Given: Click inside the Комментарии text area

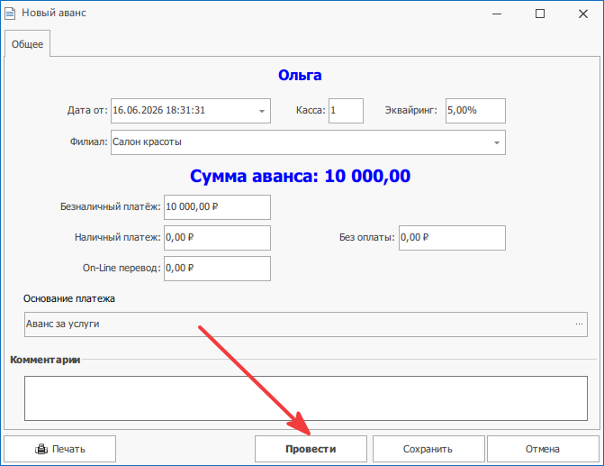Looking at the screenshot, I should pos(306,398).
